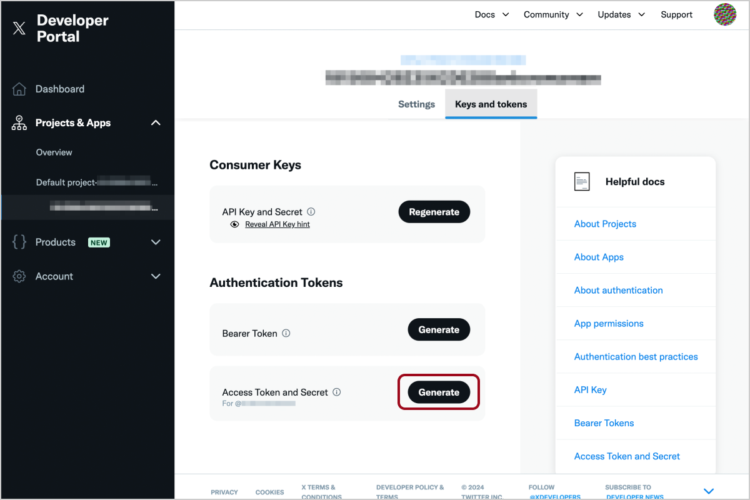Click the X logo icon
Viewport: 750px width, 500px height.
click(x=19, y=28)
